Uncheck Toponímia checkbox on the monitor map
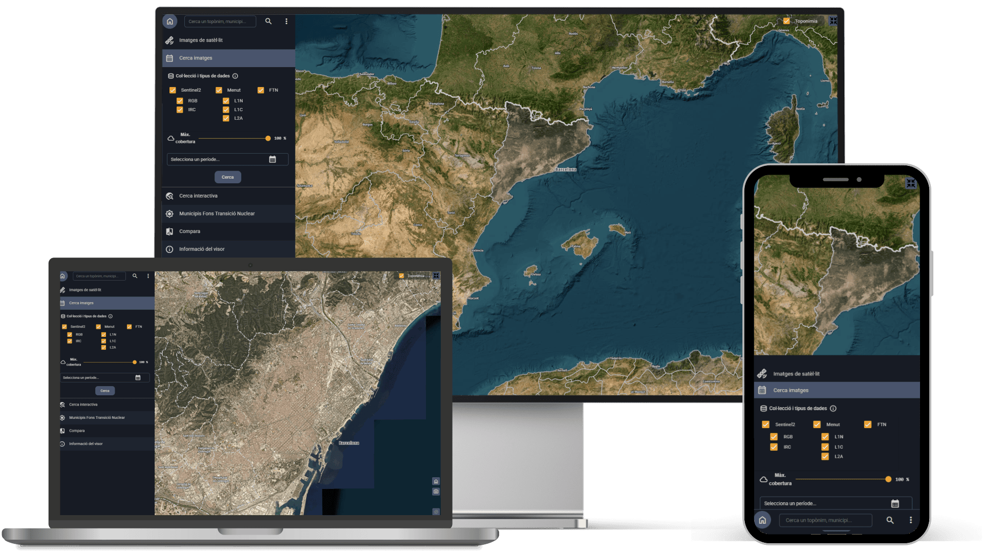Viewport: 983px width, 553px height. (x=786, y=21)
